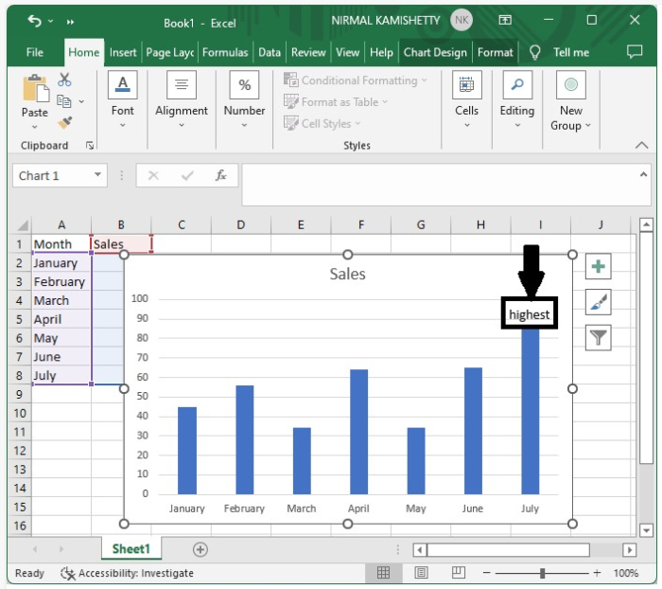Click the NK account avatar
The width and height of the screenshot is (662, 589).
click(462, 20)
